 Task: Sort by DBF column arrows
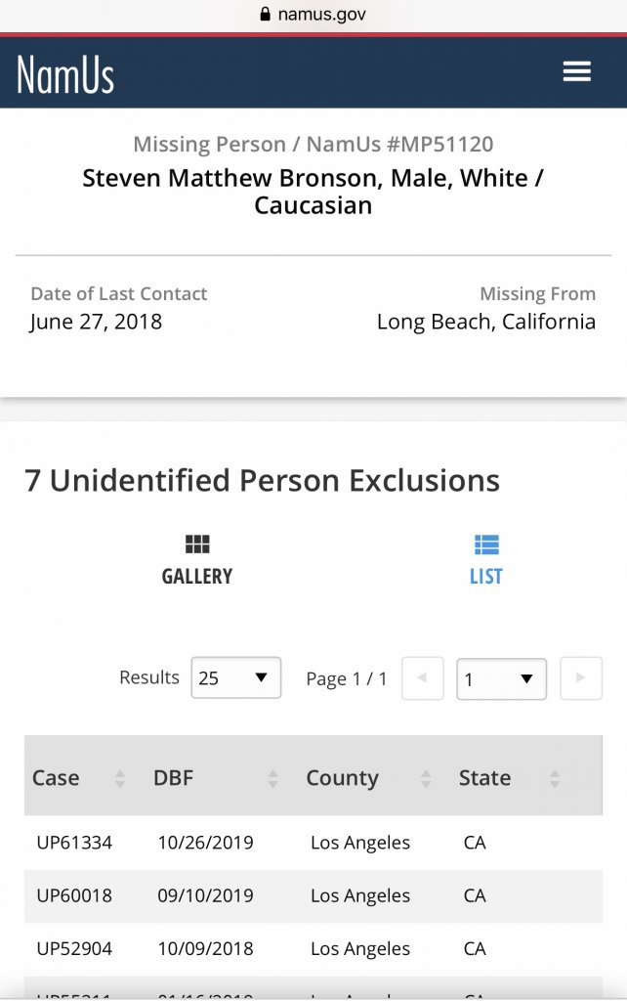273,779
